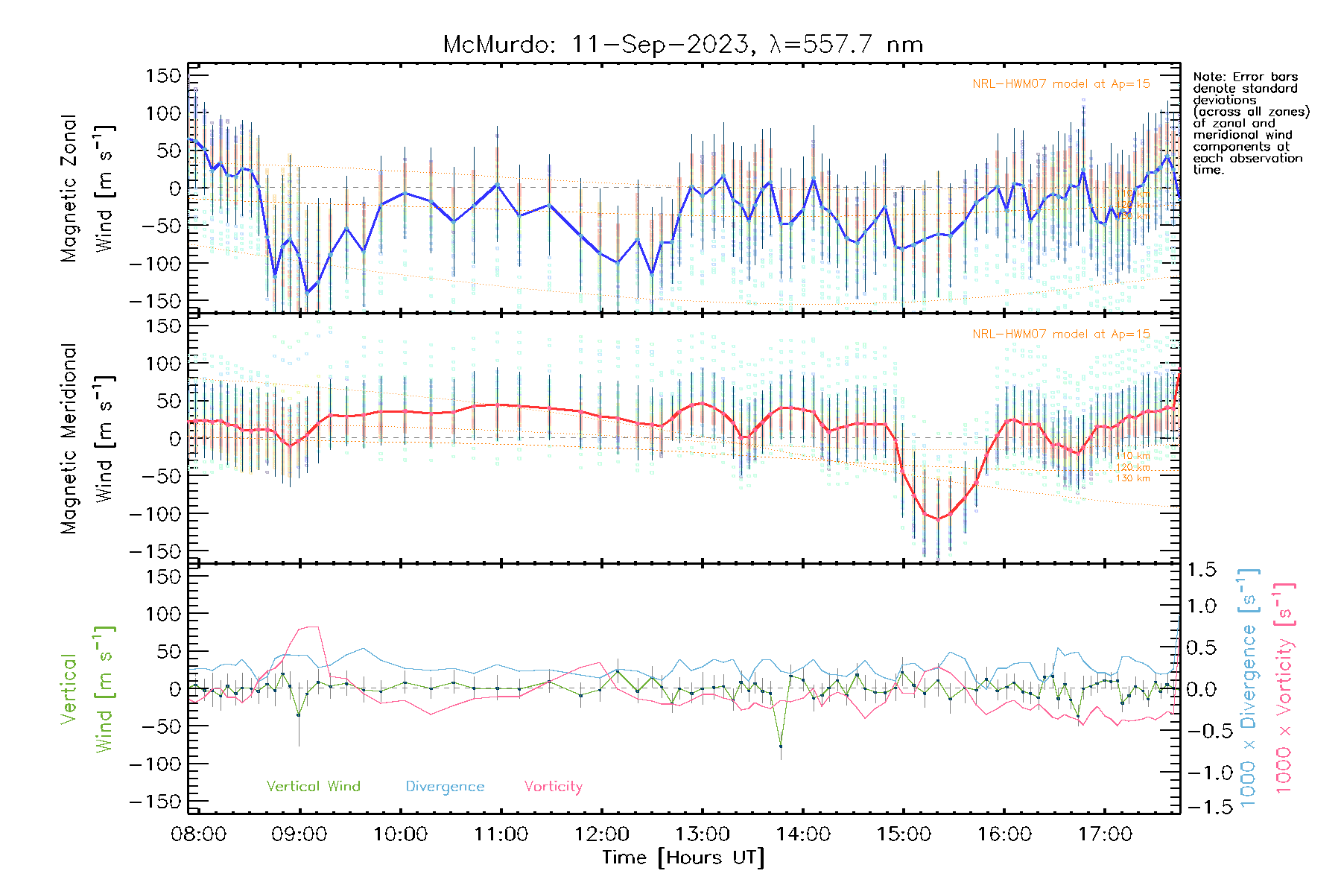The height and width of the screenshot is (894, 1341).
Task: Click the 'Magnetic Meridional Wind' y-axis label
Action: (x=87, y=438)
